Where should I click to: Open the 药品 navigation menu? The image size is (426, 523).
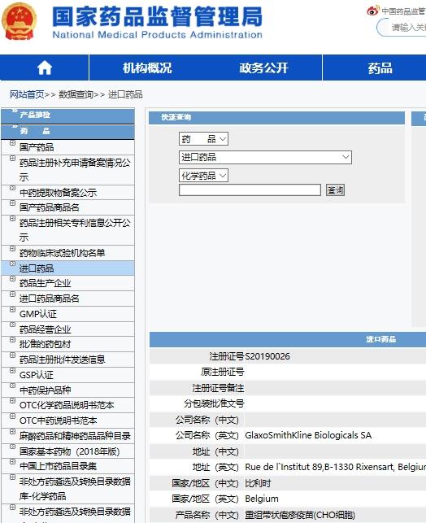coord(380,68)
